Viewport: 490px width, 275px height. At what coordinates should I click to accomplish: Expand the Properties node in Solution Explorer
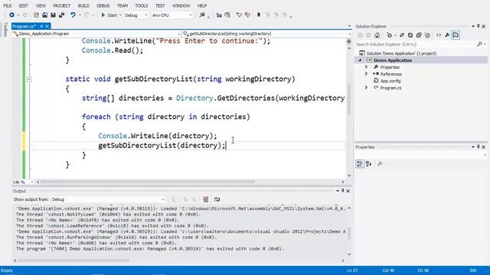(x=366, y=67)
